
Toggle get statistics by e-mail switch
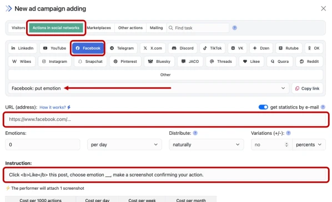[x=263, y=107]
